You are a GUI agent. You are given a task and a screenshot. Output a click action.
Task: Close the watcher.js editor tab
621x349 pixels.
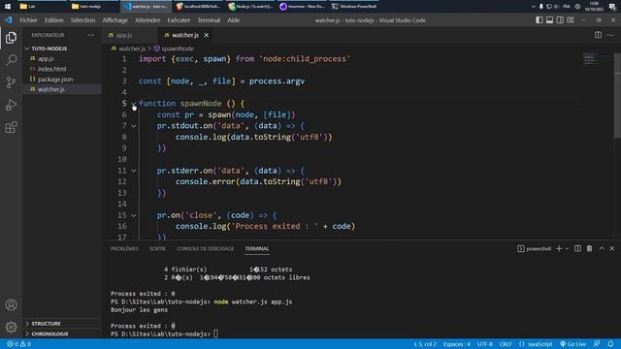point(207,35)
